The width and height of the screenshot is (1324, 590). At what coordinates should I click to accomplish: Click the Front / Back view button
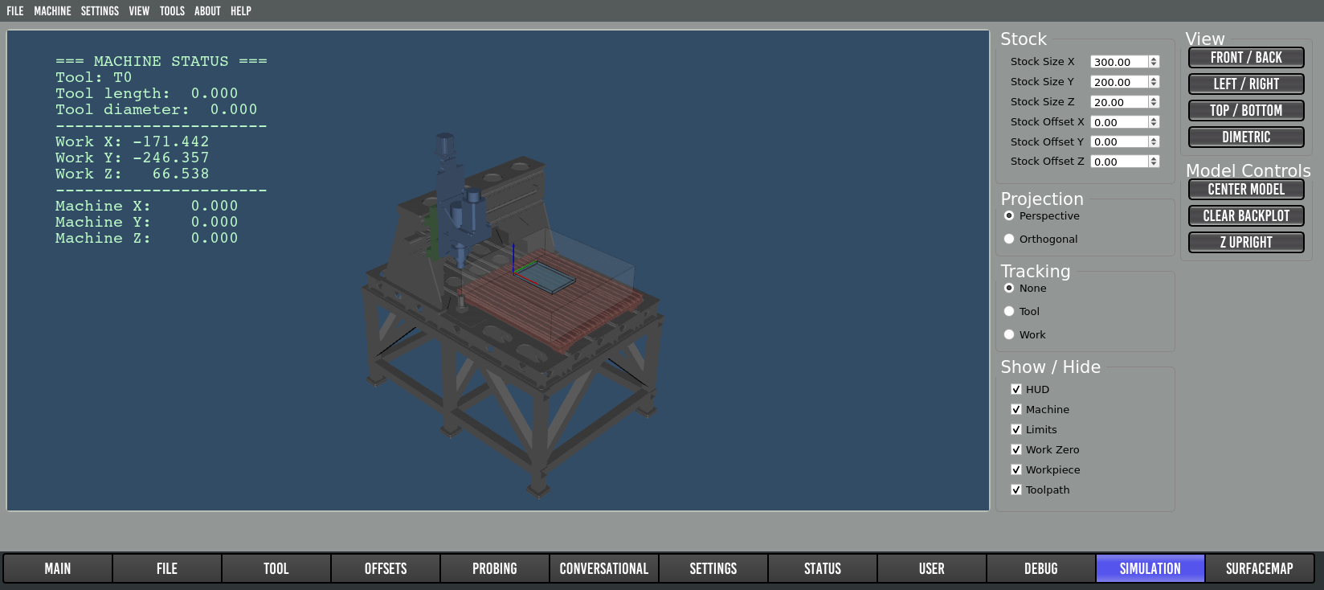coord(1245,58)
